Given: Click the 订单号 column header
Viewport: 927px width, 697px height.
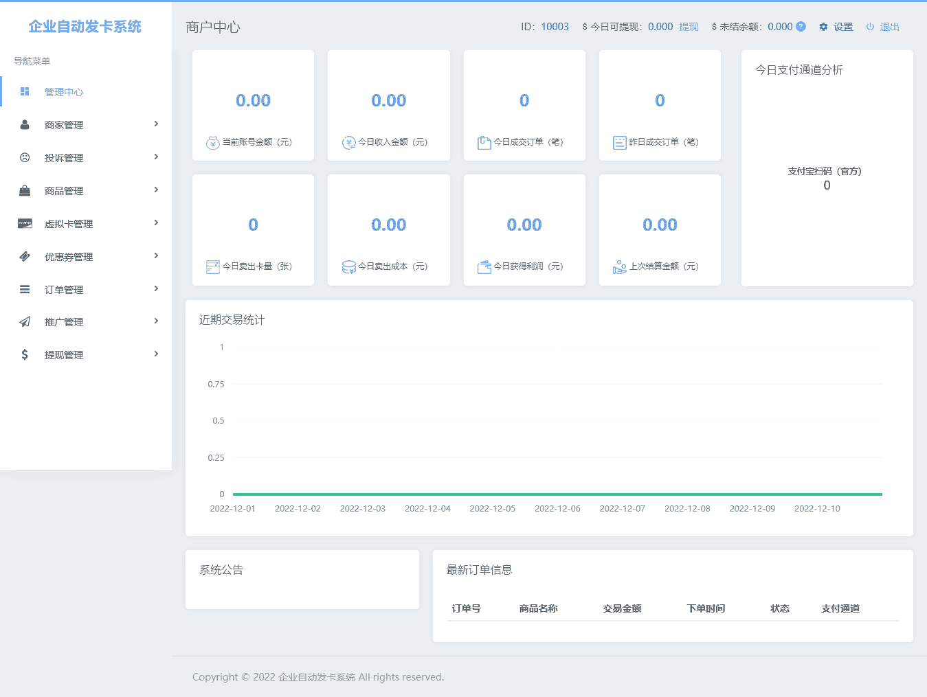Looking at the screenshot, I should pyautogui.click(x=467, y=608).
